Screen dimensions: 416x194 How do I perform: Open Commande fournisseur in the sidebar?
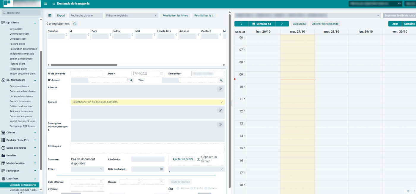23,91
